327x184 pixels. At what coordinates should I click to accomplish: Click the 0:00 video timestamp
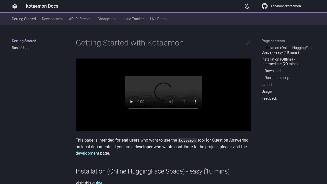click(141, 101)
